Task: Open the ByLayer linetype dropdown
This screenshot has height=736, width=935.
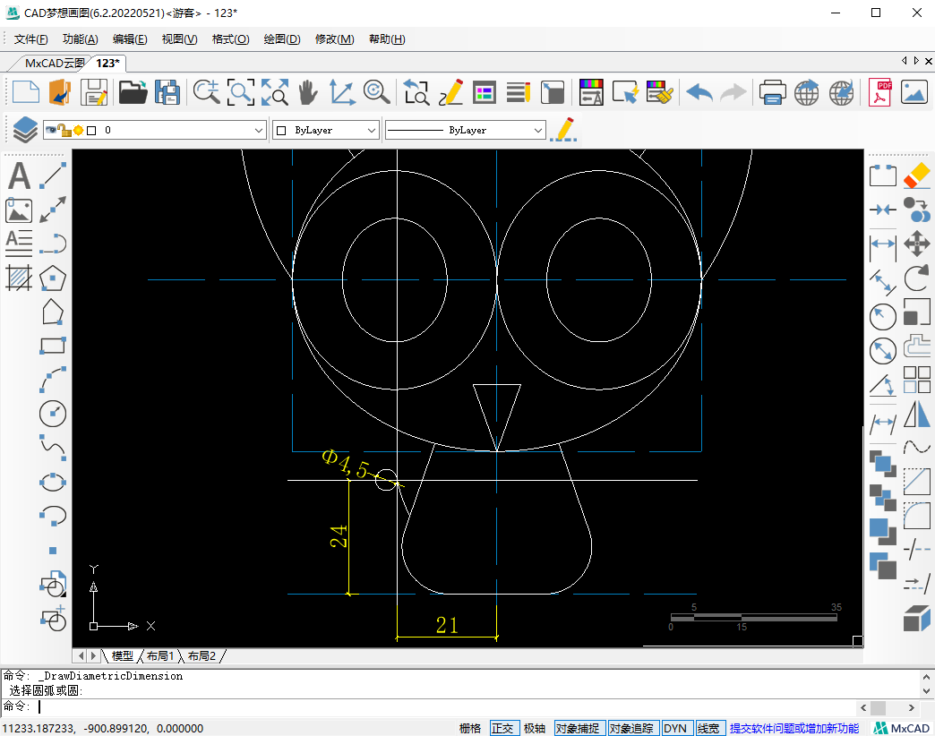Action: 538,130
